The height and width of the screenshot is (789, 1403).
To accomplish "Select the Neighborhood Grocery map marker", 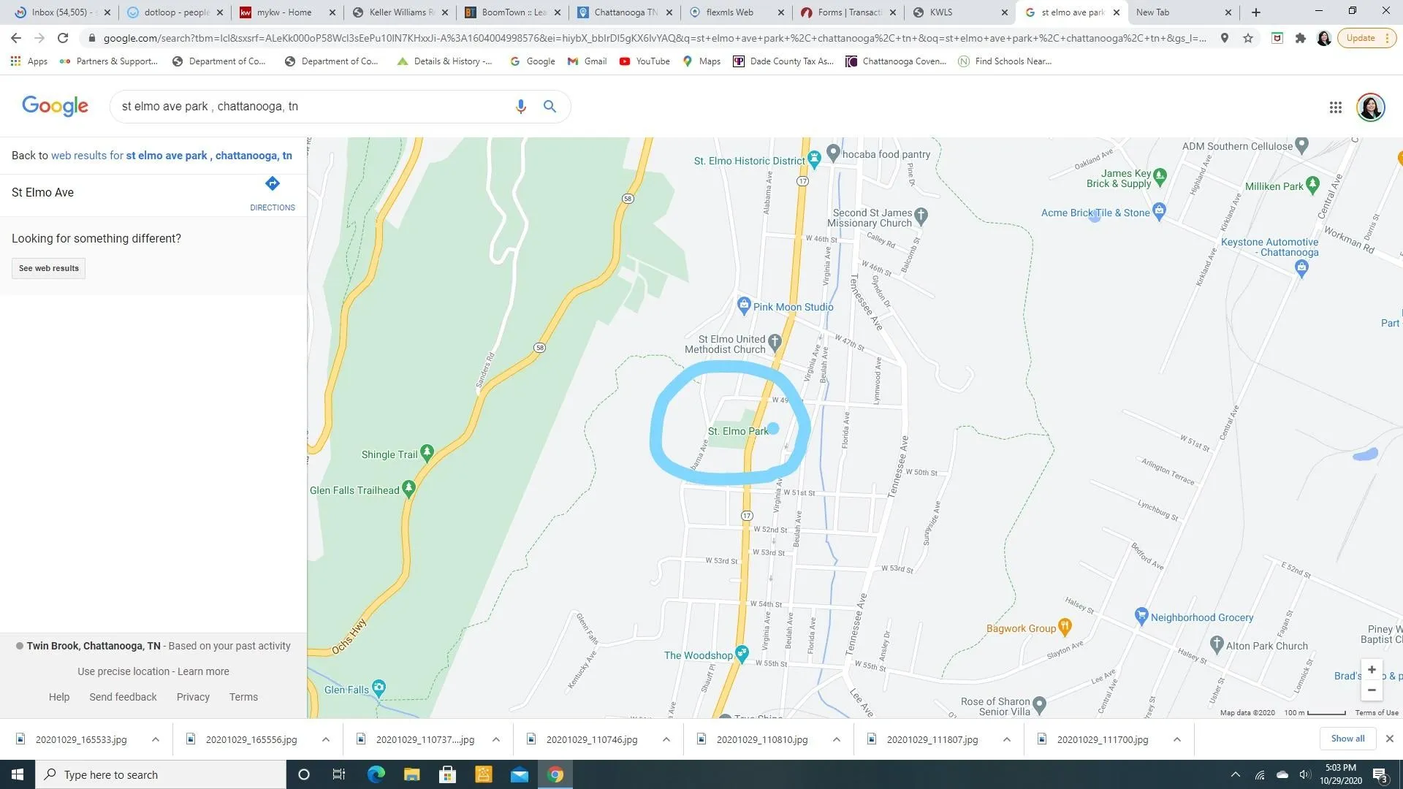I will click(1141, 616).
